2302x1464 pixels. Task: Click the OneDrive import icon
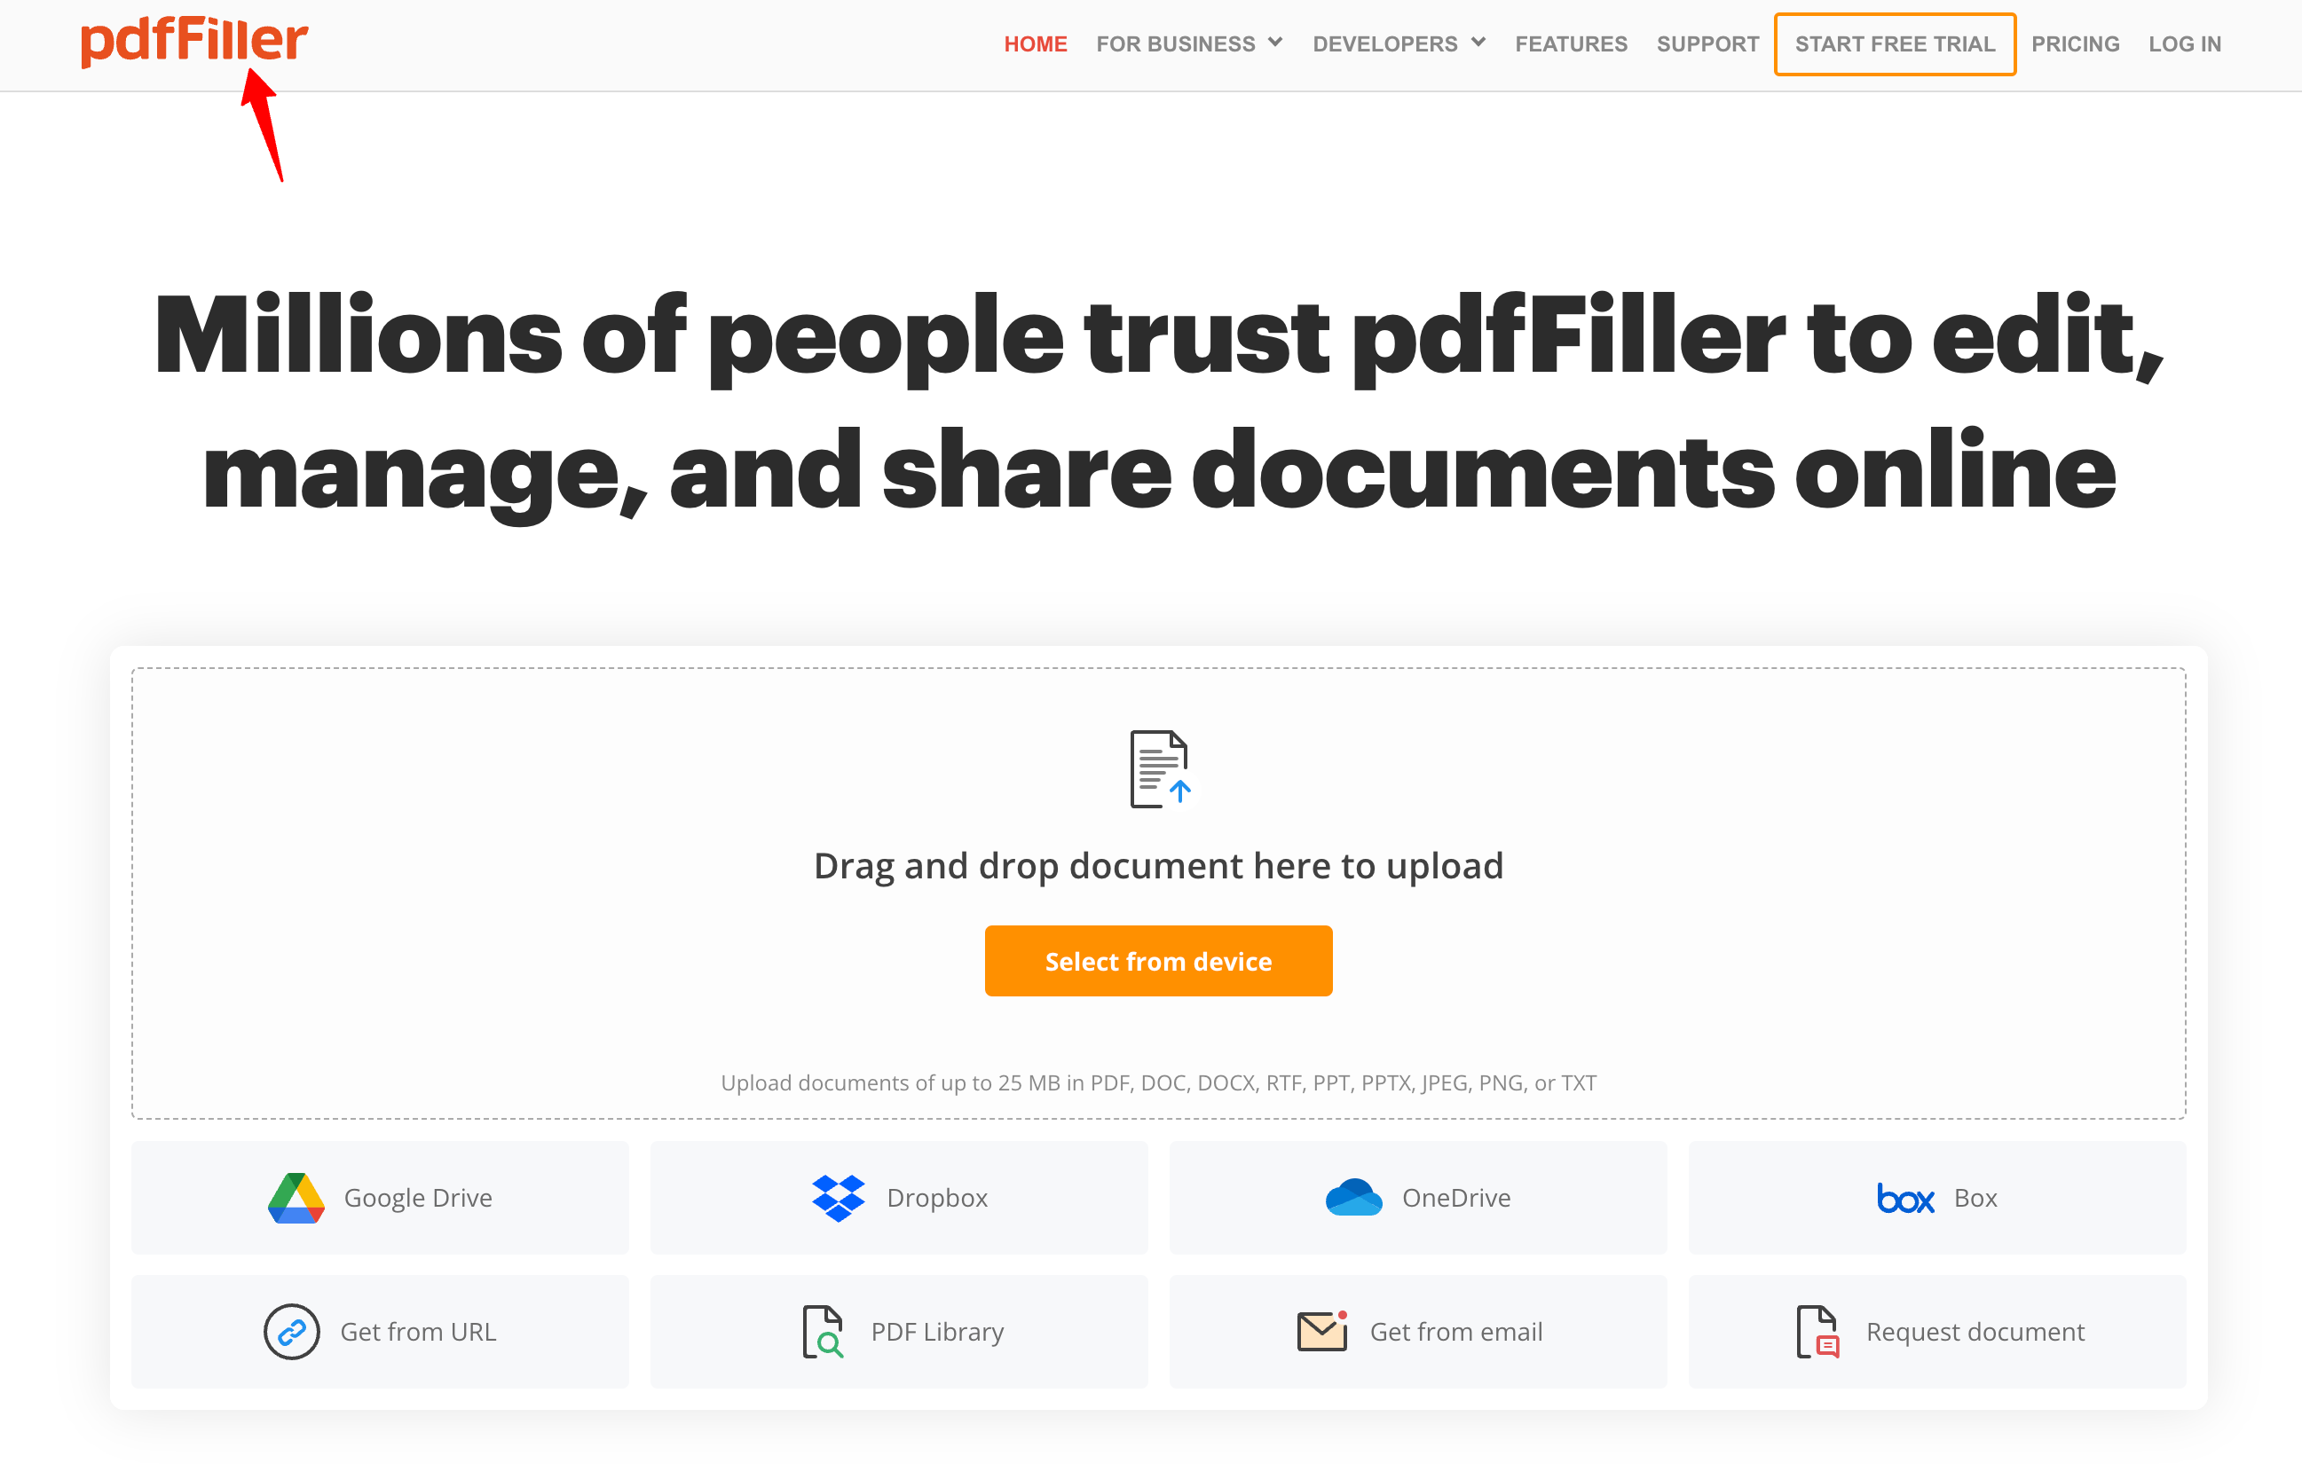1354,1196
